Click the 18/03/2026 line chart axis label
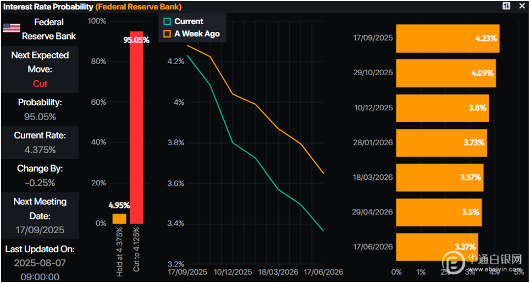The width and height of the screenshot is (530, 283). coord(278,272)
